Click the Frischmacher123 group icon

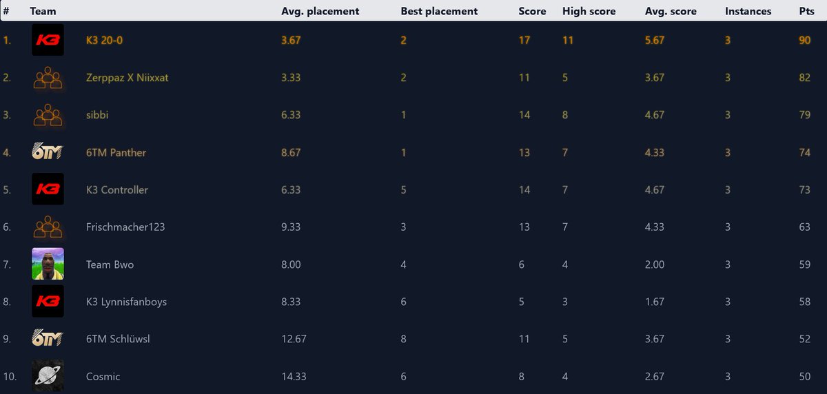[x=48, y=227]
